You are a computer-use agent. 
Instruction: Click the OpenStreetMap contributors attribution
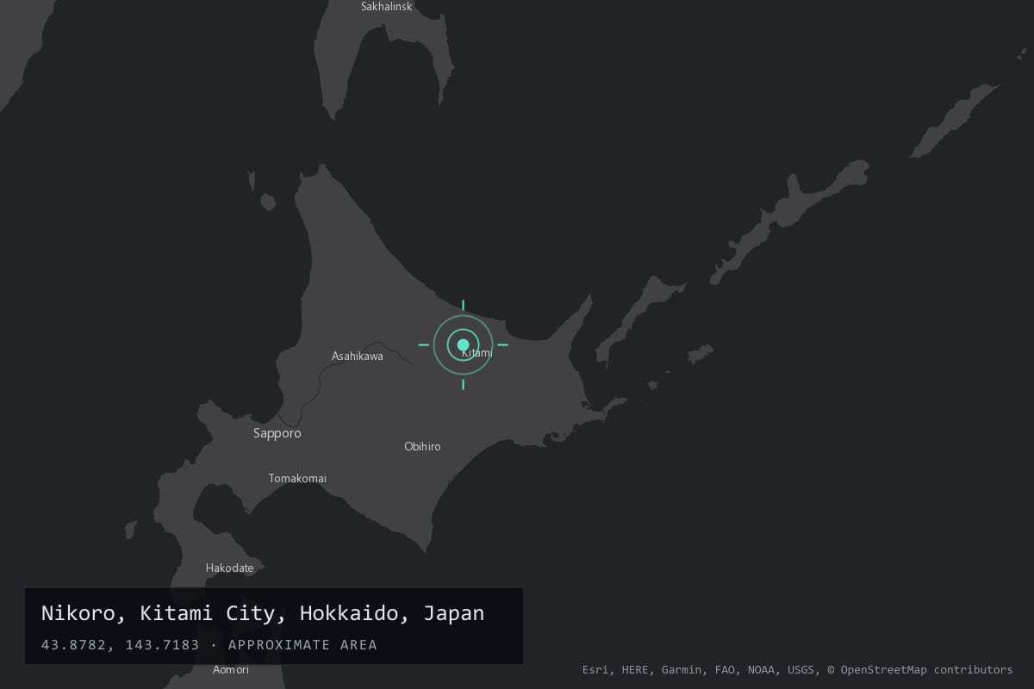[x=920, y=669]
